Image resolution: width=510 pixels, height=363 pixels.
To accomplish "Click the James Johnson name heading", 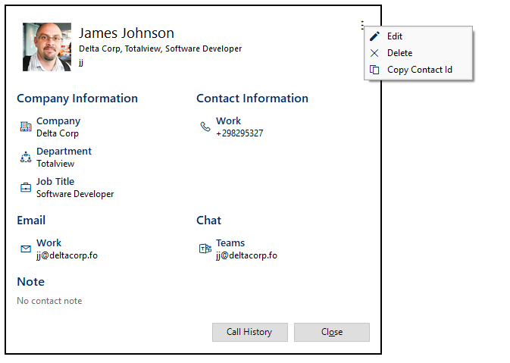I will [x=127, y=33].
